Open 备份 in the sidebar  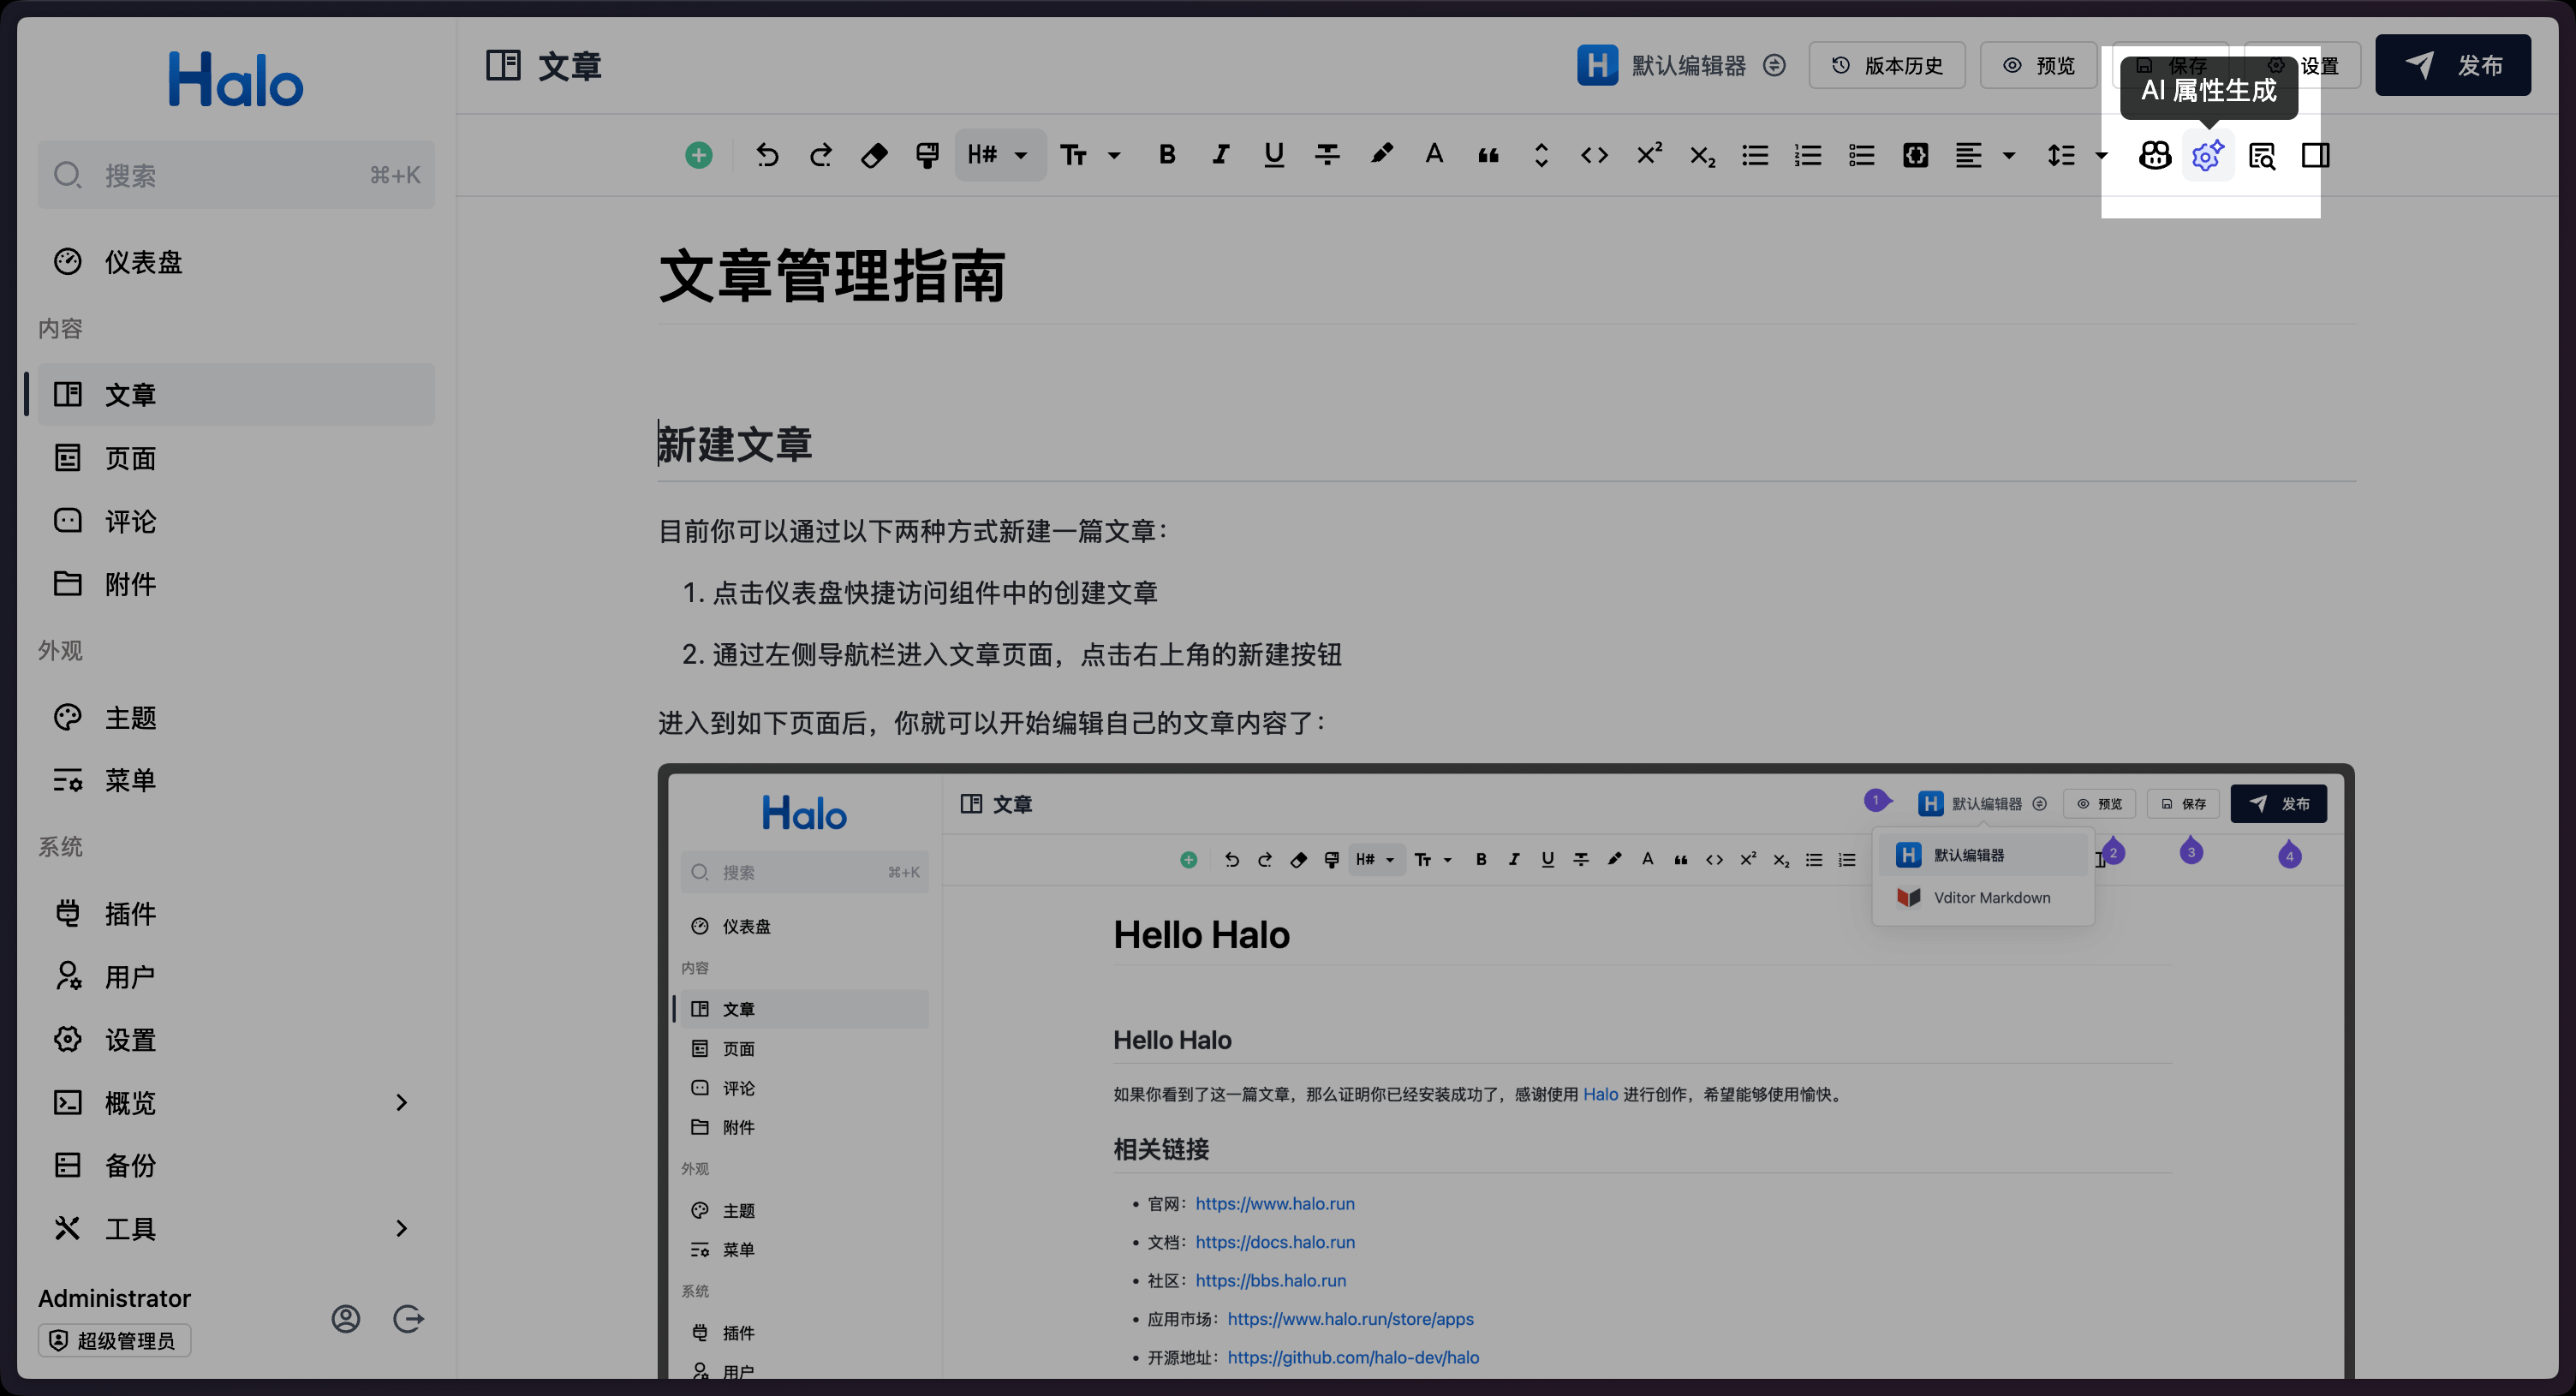(236, 1165)
